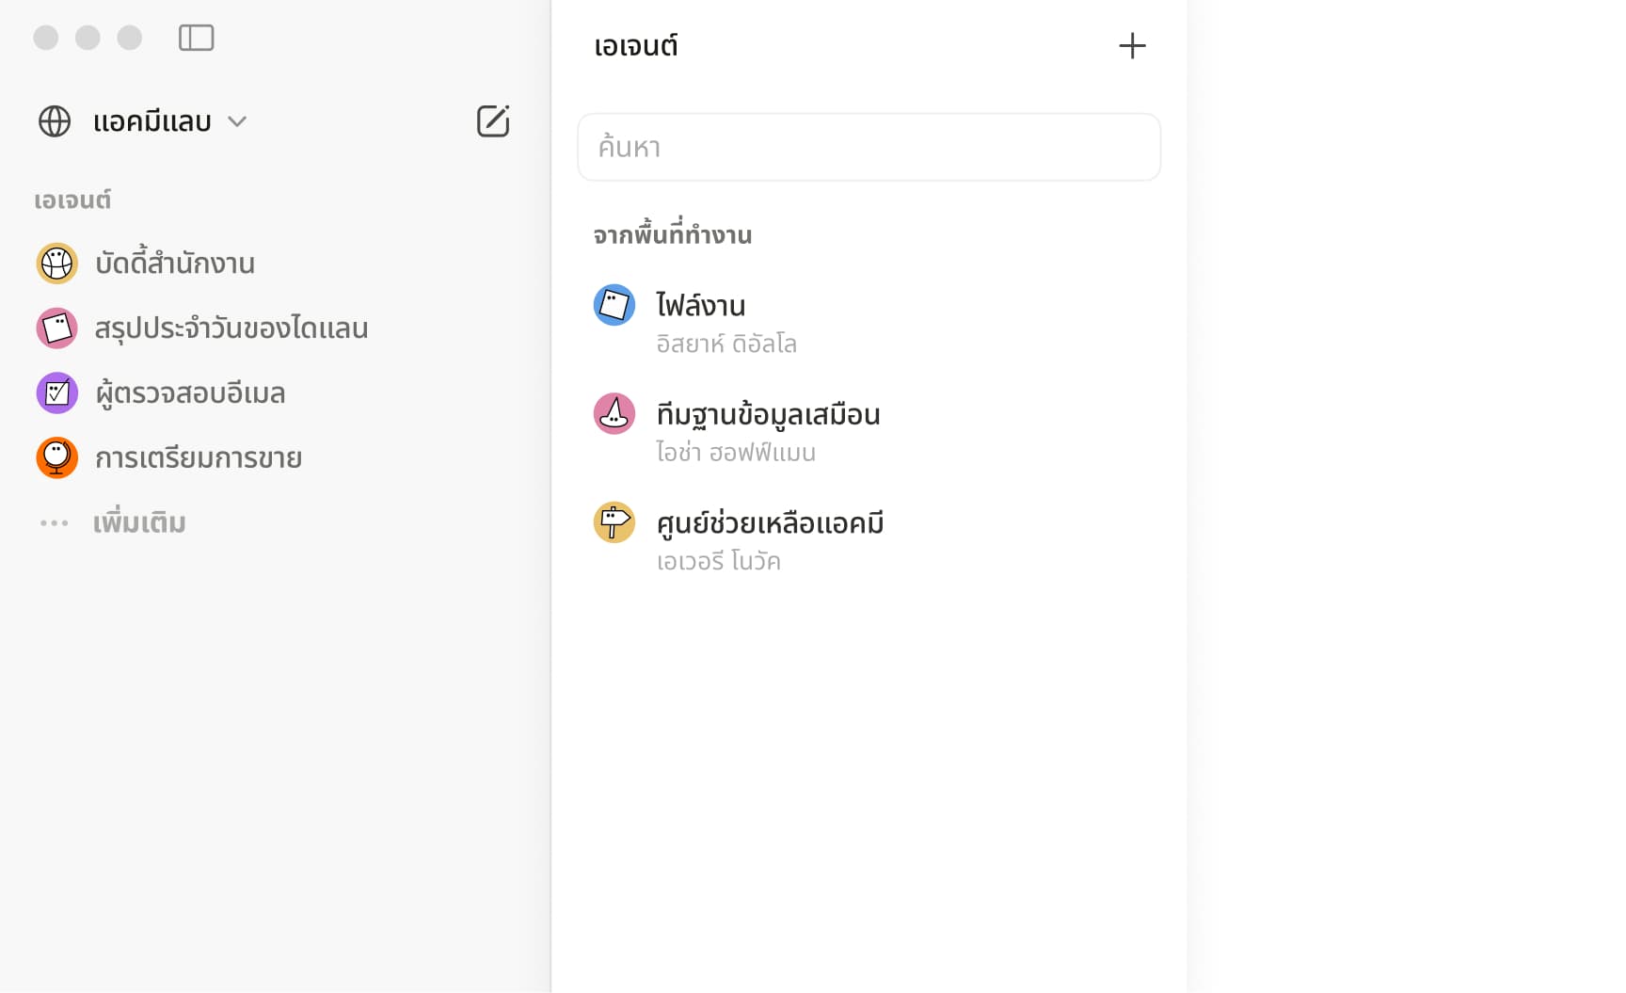Image resolution: width=1626 pixels, height=993 pixels.
Task: Click the three-dot ellipsis icon next to เพิ่มเติม
Action: (x=55, y=523)
